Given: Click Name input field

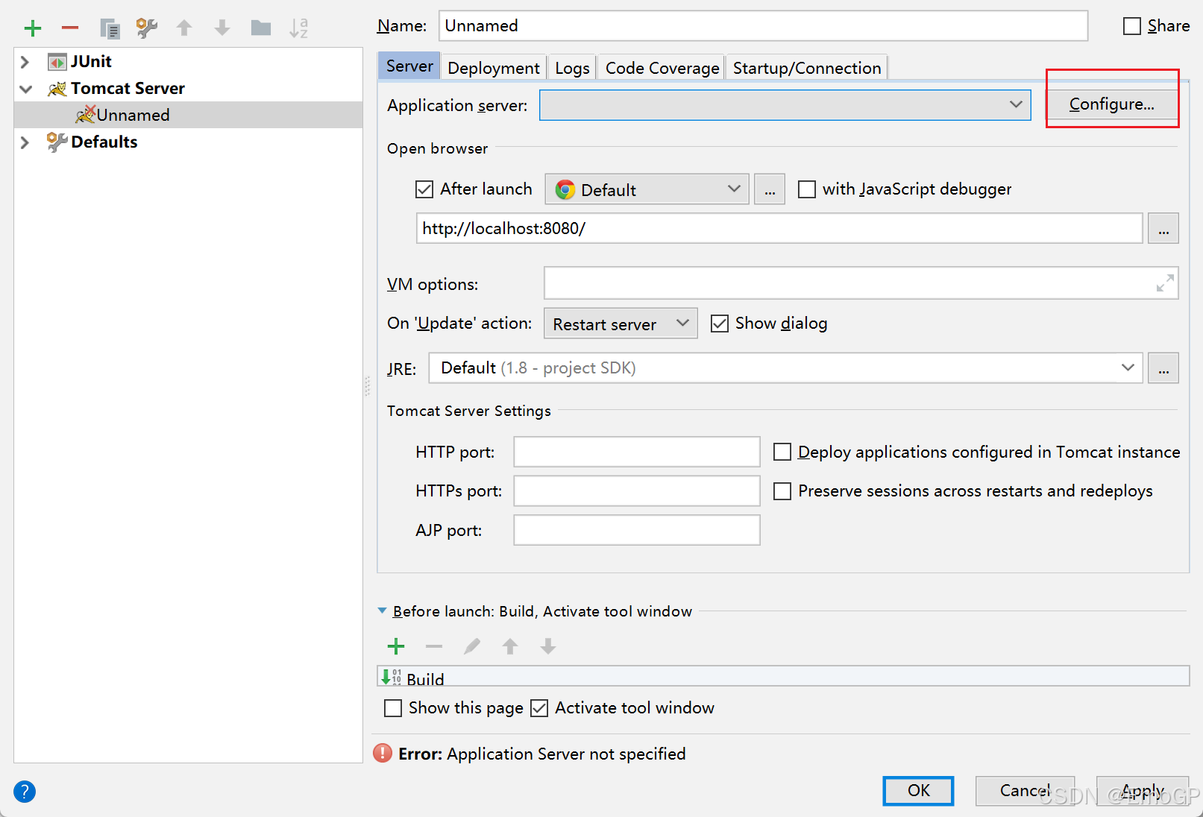Looking at the screenshot, I should [763, 26].
